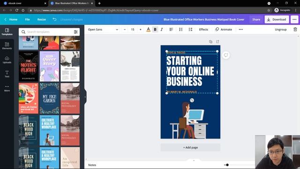Image resolution: width=300 pixels, height=169 pixels.
Task: Open the Resize menu
Action: tap(42, 19)
